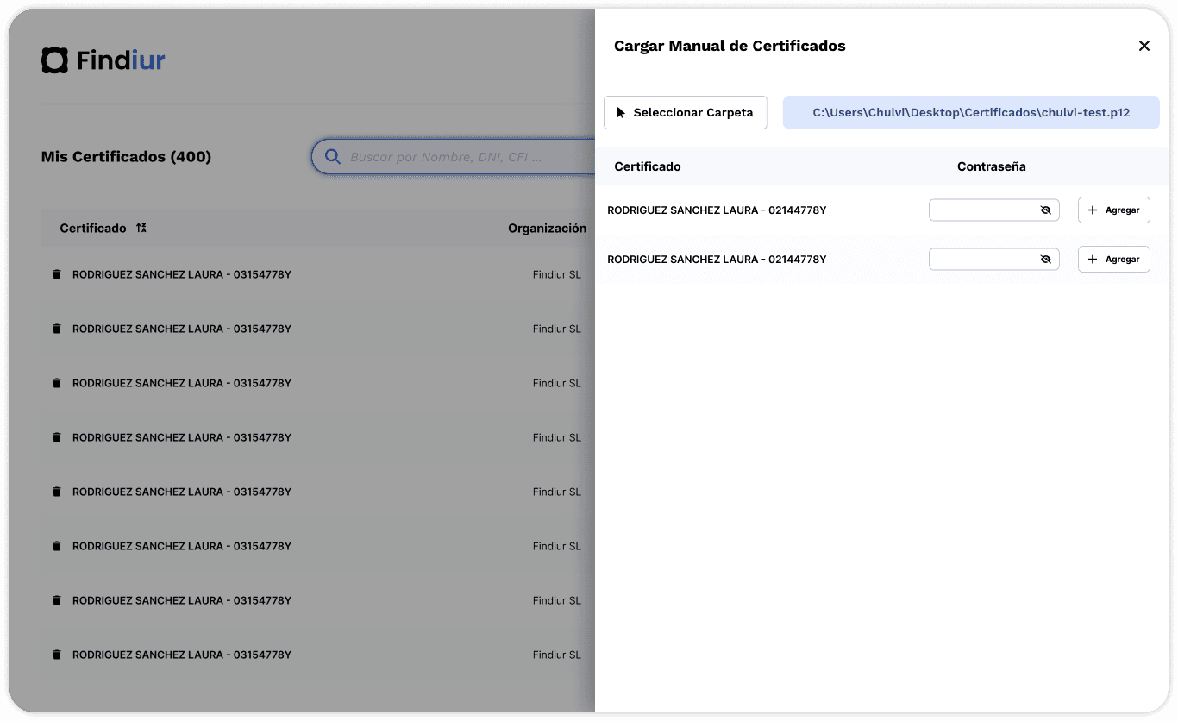Click Findiur SL in the first table row
Image resolution: width=1178 pixels, height=721 pixels.
click(557, 274)
